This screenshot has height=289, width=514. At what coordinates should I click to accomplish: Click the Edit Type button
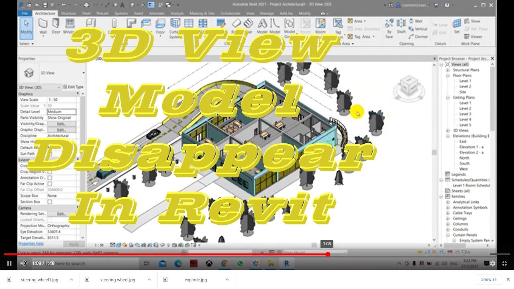coord(73,87)
